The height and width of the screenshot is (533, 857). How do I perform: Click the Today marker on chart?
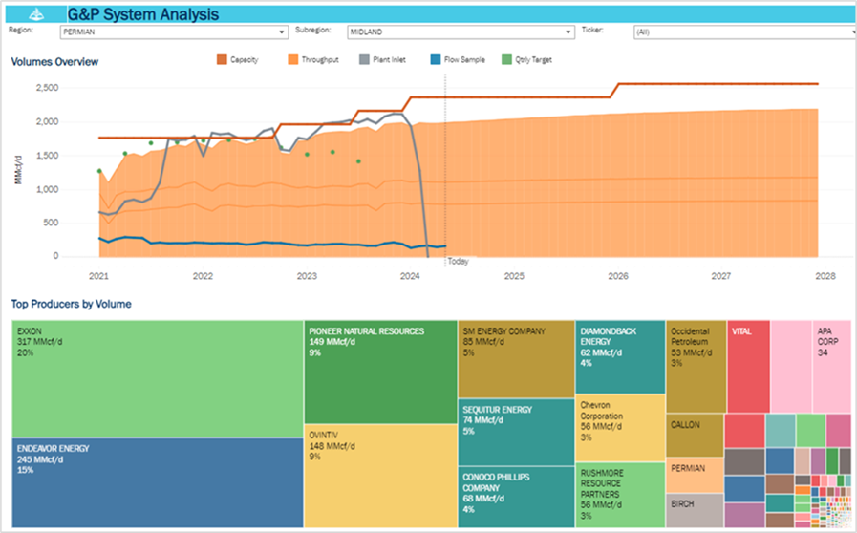click(x=458, y=262)
